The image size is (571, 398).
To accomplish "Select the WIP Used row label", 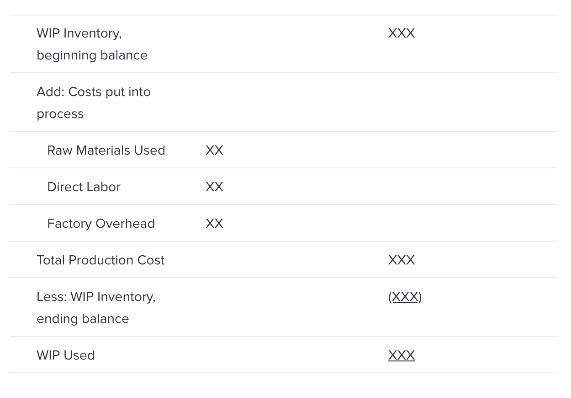I will click(66, 355).
